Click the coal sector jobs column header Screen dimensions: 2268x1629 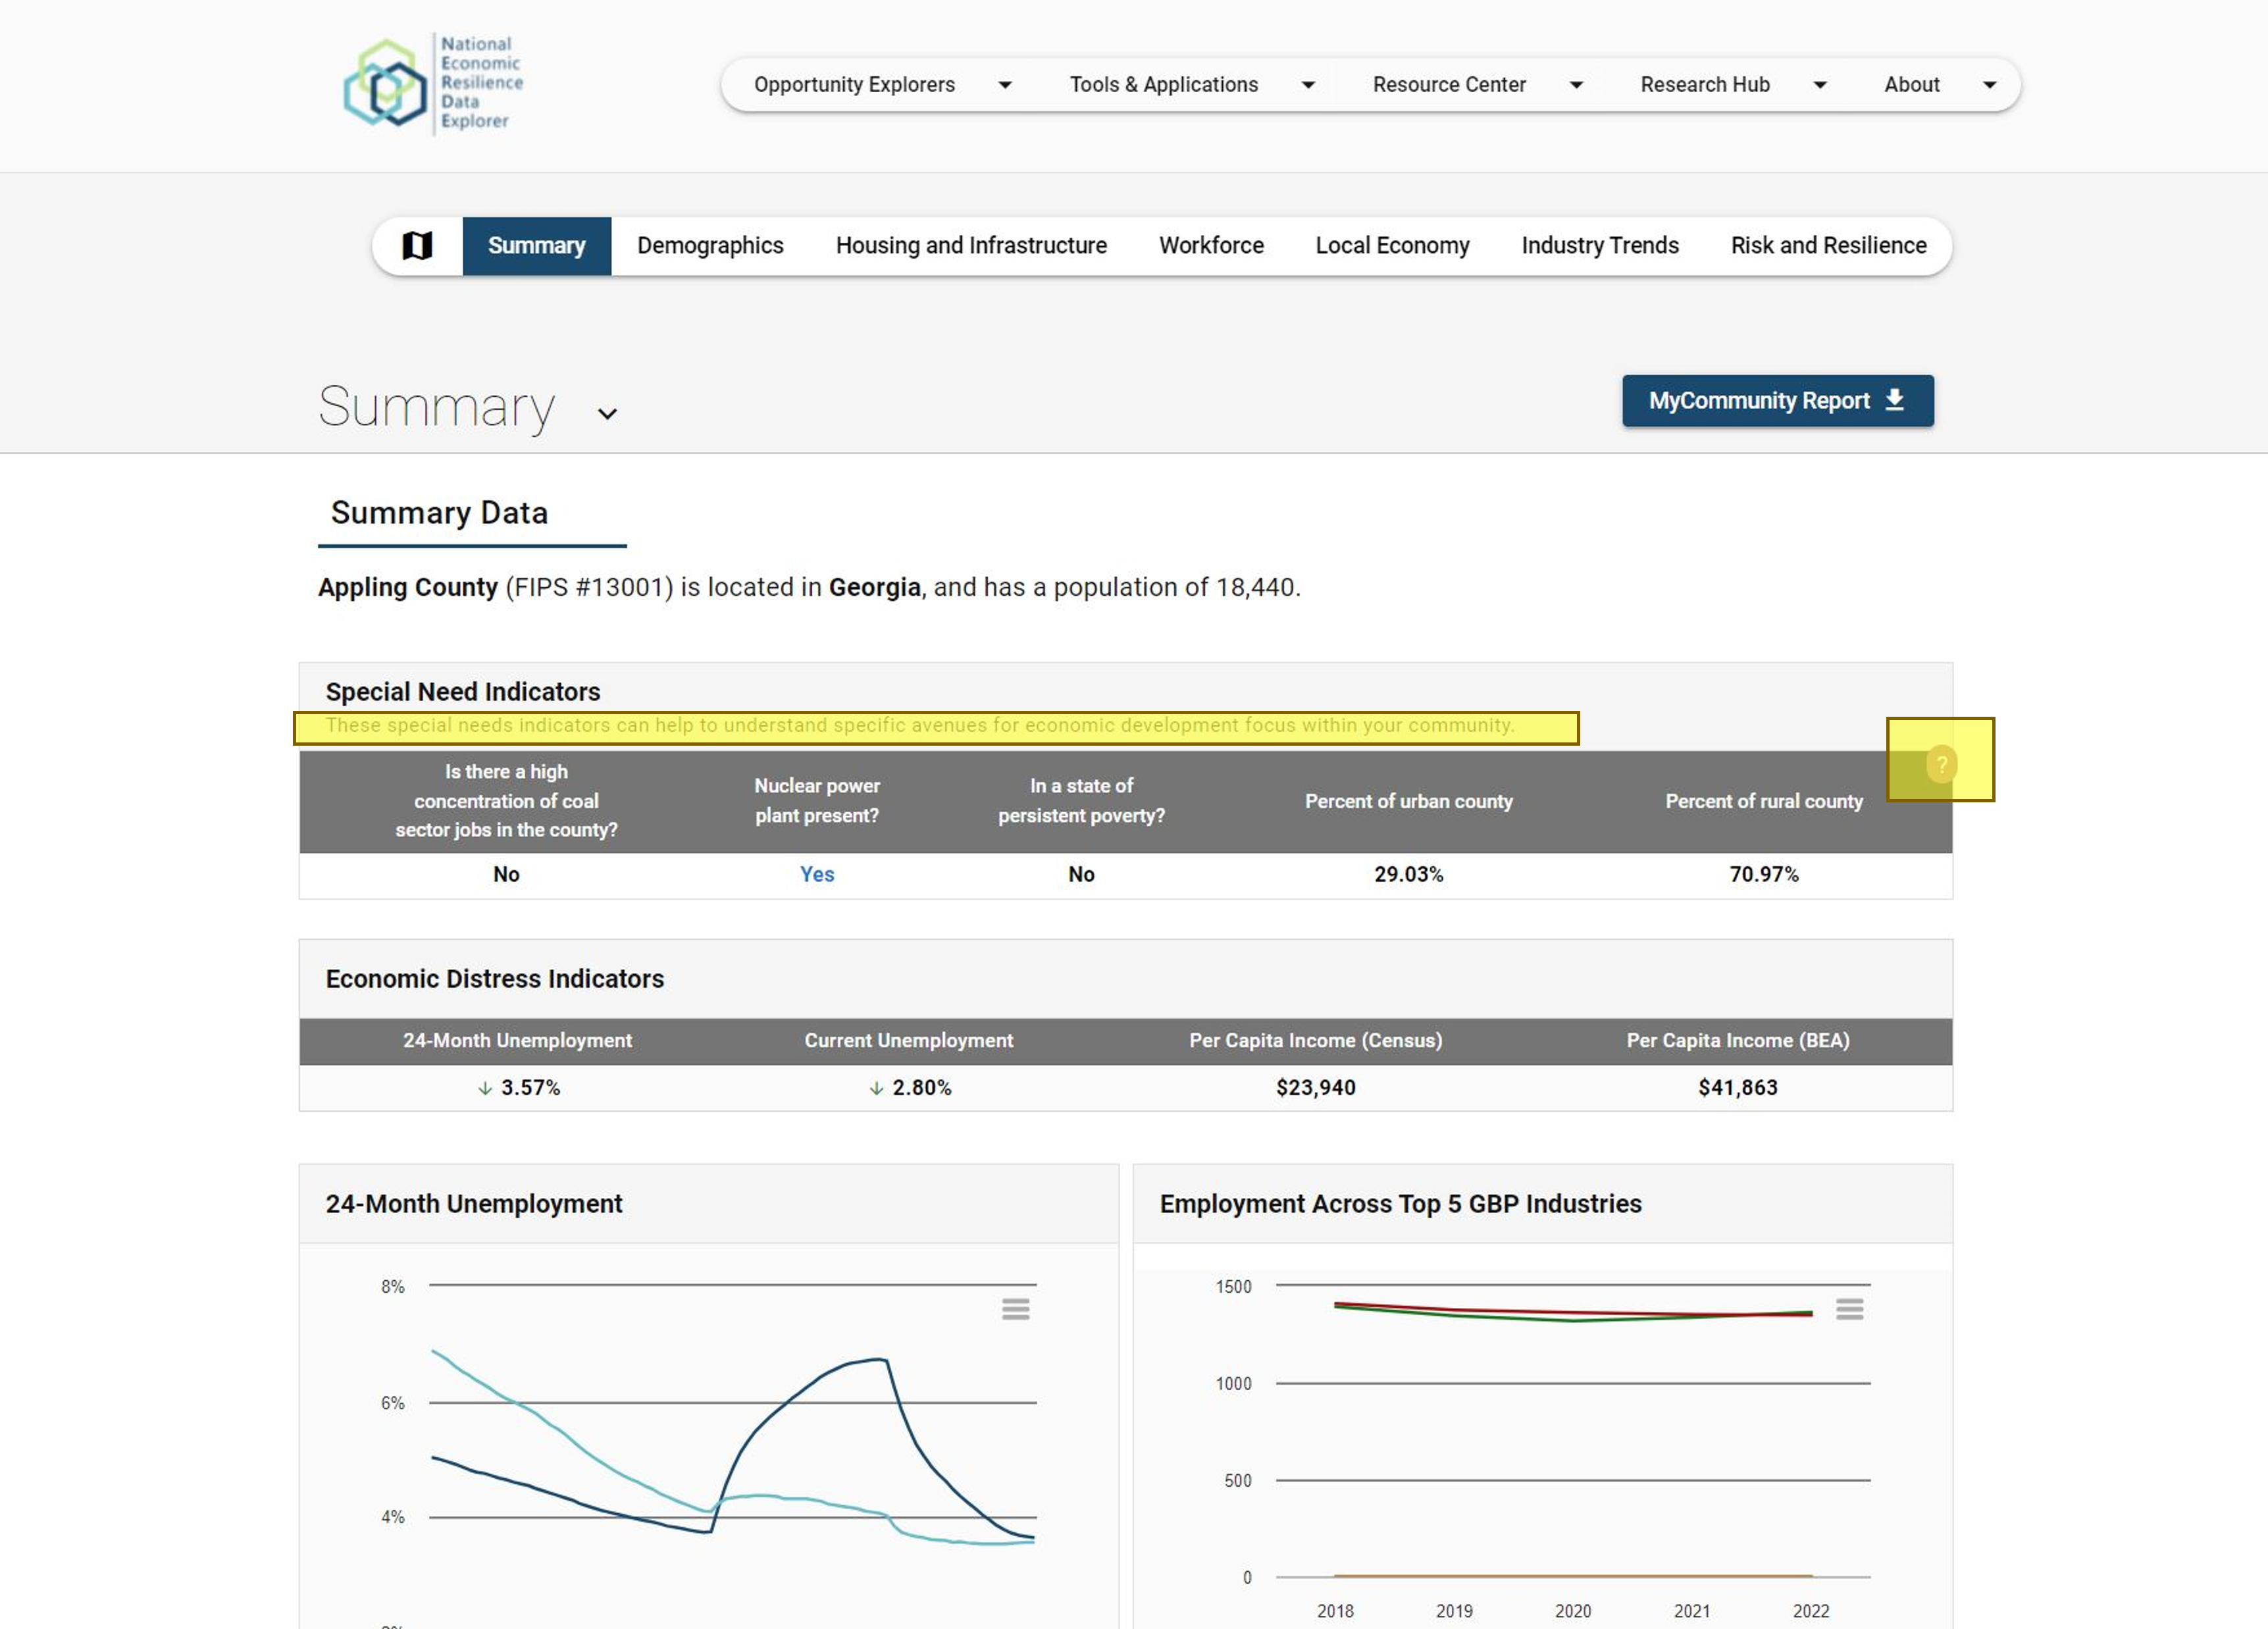pos(506,801)
